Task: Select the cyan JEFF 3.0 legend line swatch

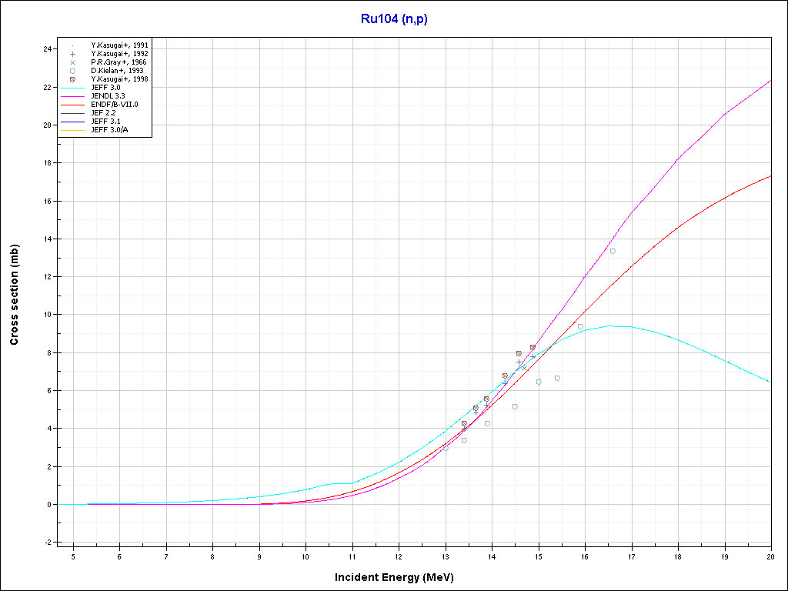Action: (72, 88)
